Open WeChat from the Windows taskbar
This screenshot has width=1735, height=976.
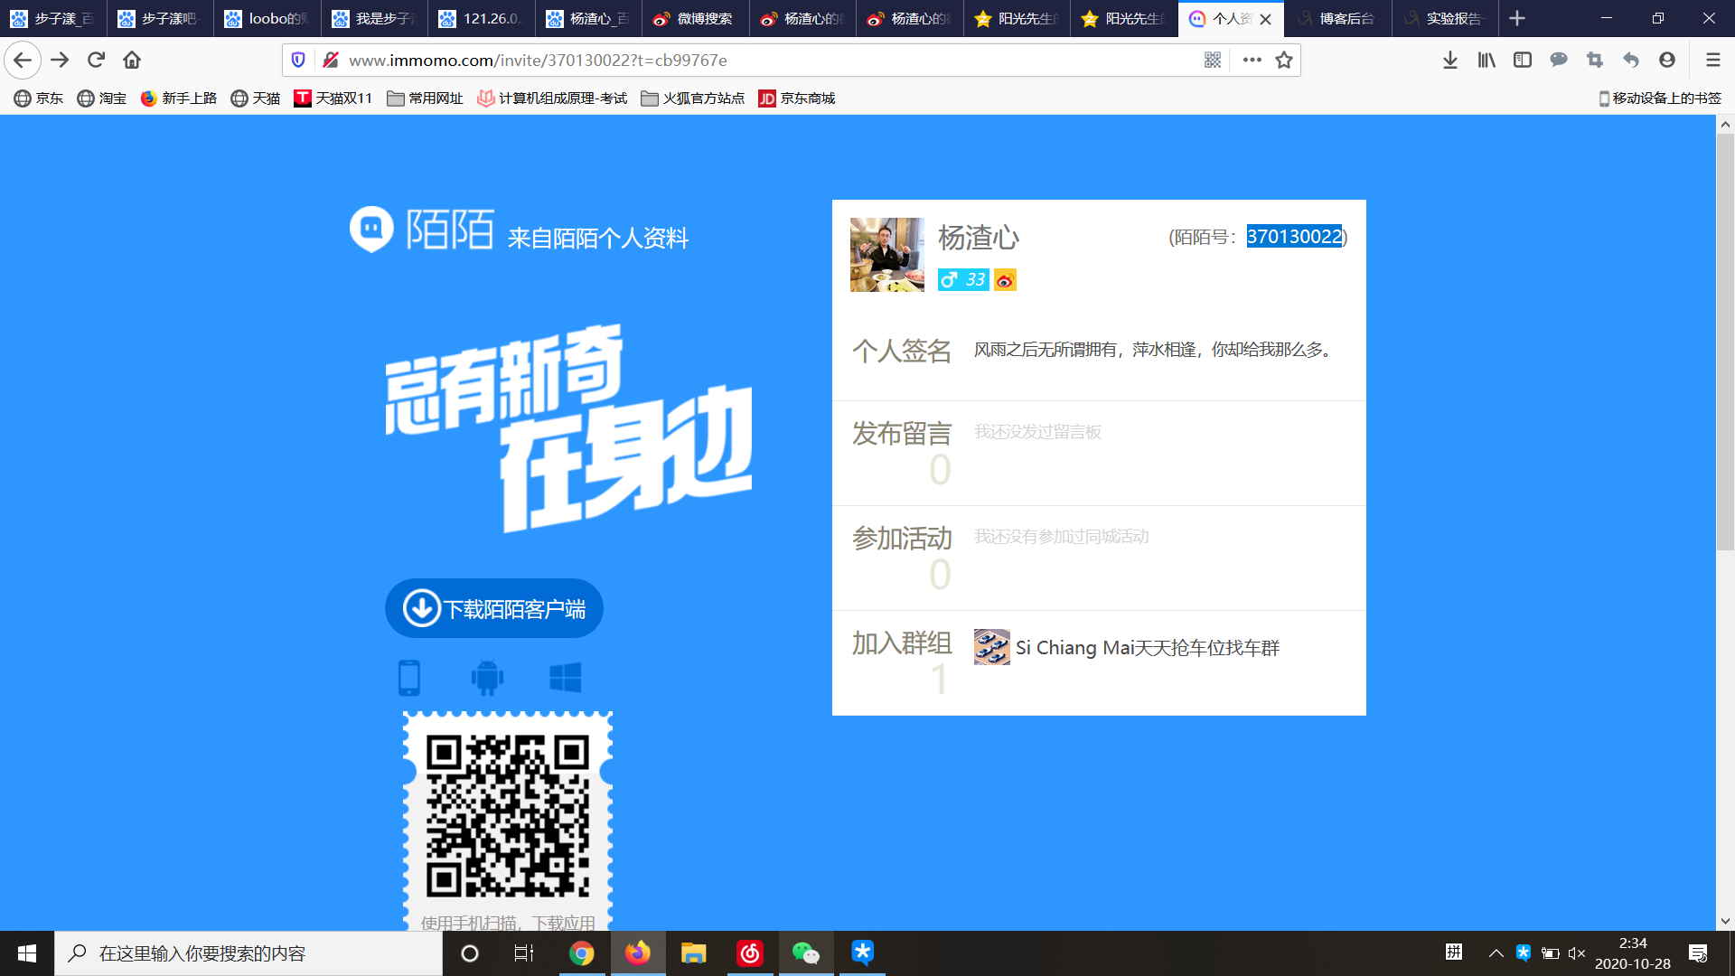click(805, 953)
